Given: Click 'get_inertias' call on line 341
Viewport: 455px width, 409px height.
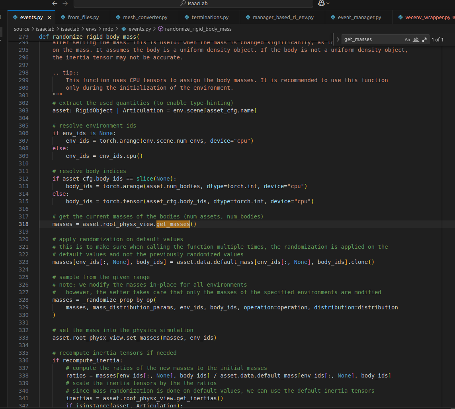Looking at the screenshot, I should [x=197, y=398].
